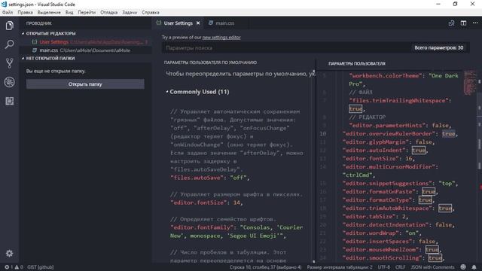Click the ПАРАМЕТРЫ ПОЛЬЗОВАТЕЛЯ header

pyautogui.click(x=356, y=63)
